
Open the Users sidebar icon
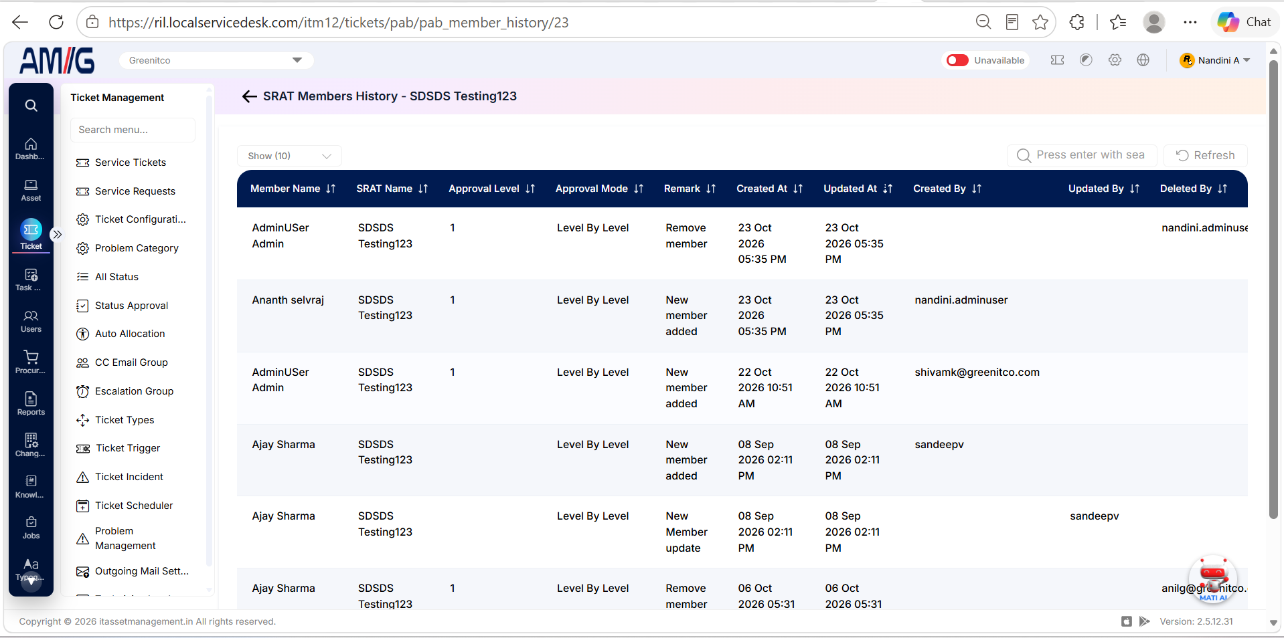click(31, 321)
